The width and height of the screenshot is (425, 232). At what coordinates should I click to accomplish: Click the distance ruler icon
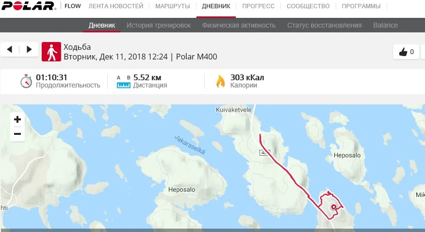click(x=124, y=82)
